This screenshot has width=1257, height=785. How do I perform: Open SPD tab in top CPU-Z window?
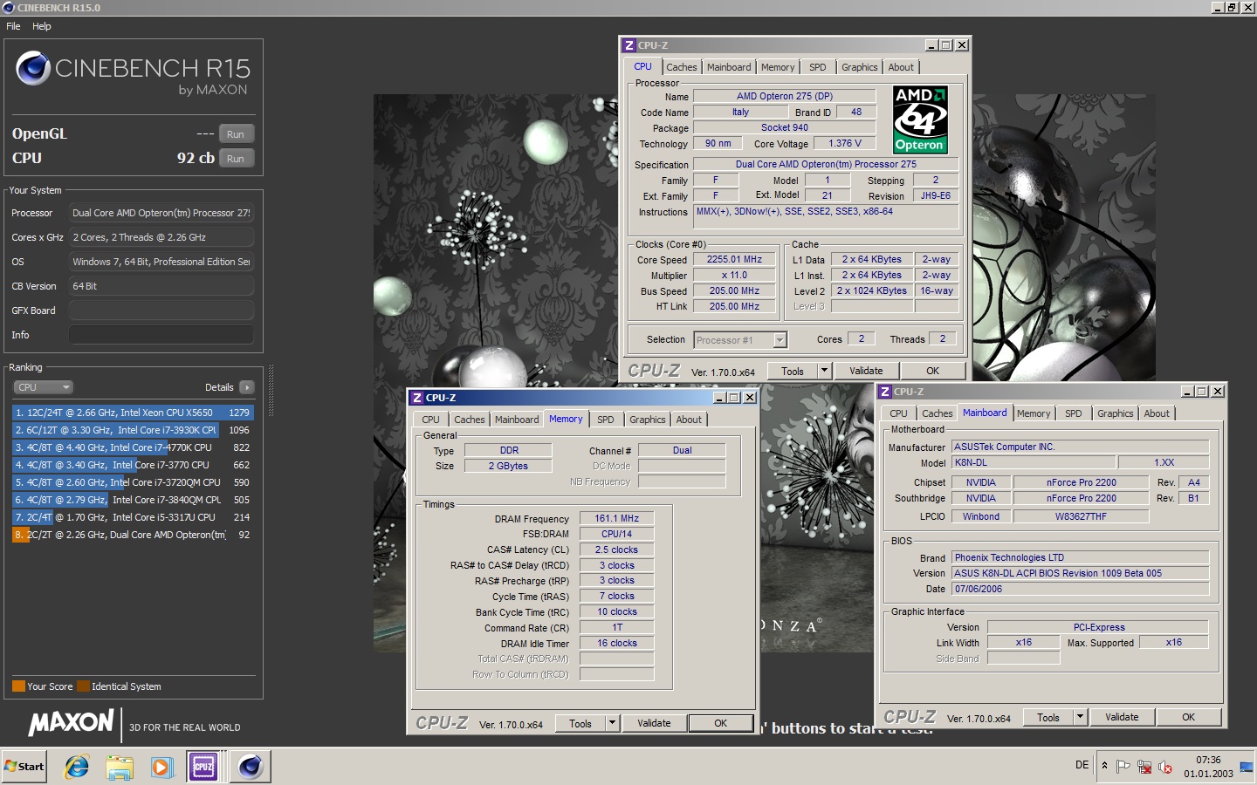tap(818, 67)
